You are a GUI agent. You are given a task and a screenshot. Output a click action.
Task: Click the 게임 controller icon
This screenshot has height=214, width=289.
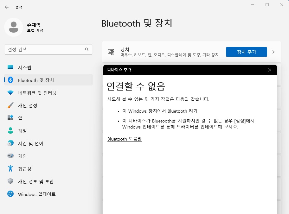click(10, 156)
